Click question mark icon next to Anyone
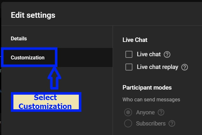 161,112
